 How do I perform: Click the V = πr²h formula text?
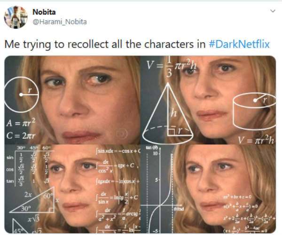(256, 139)
